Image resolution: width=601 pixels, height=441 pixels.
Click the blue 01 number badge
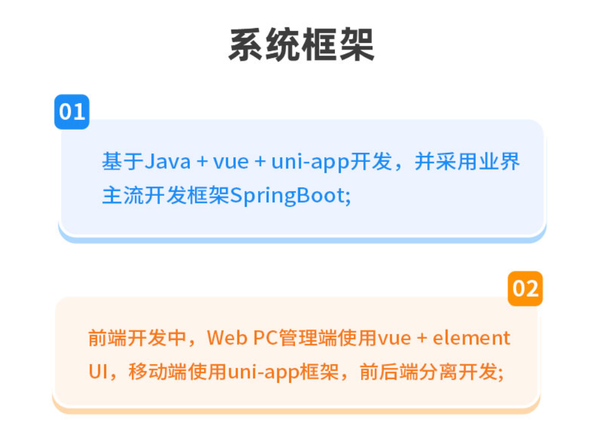point(71,112)
